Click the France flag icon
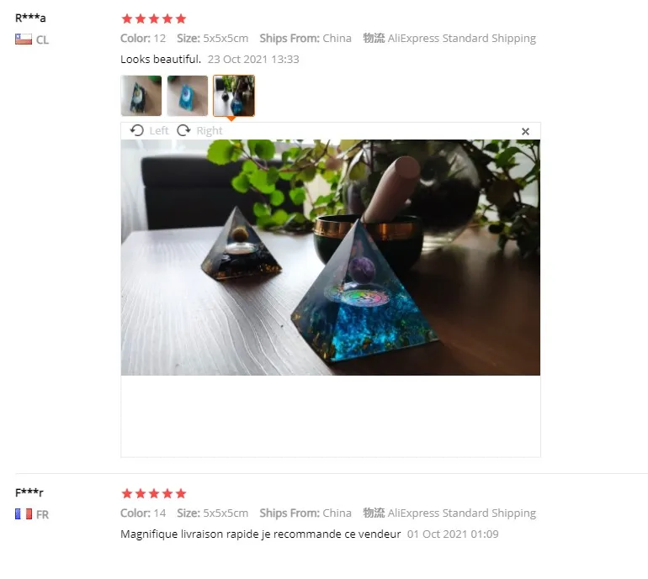This screenshot has height=579, width=648. point(24,513)
